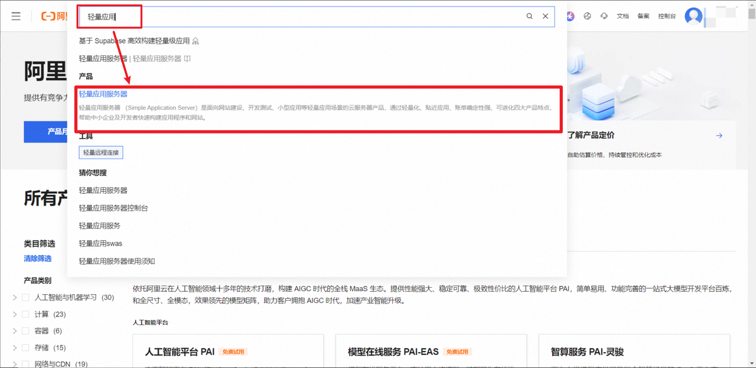
Task: Click the 免费试用 badge on 人工智能平台 PAI
Action: tap(233, 352)
